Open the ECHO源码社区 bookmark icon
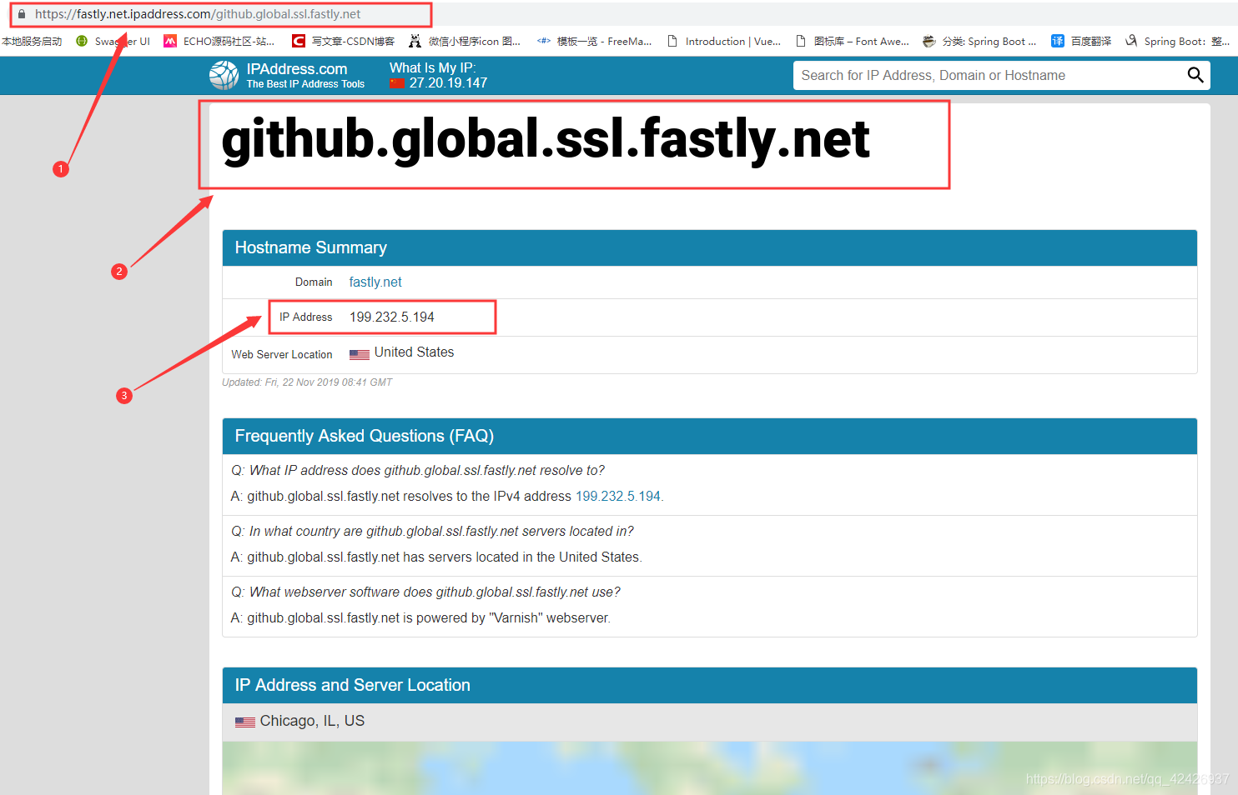 coord(170,41)
